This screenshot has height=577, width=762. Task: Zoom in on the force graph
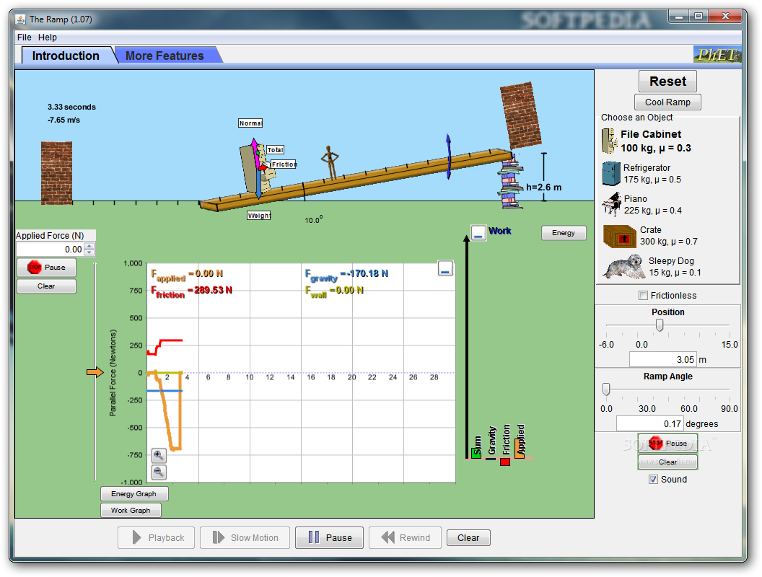coord(159,456)
